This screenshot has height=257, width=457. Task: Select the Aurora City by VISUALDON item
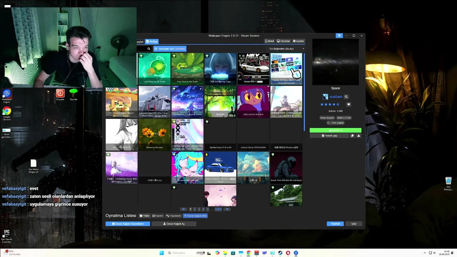coord(253,135)
